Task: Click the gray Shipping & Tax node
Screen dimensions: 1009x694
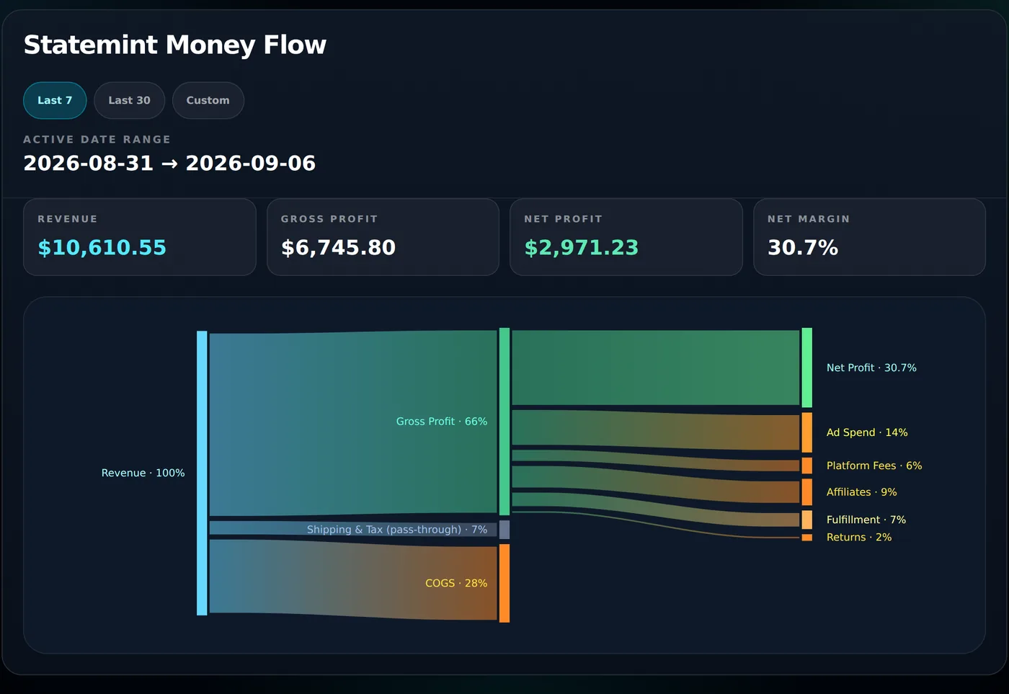Action: pyautogui.click(x=504, y=530)
